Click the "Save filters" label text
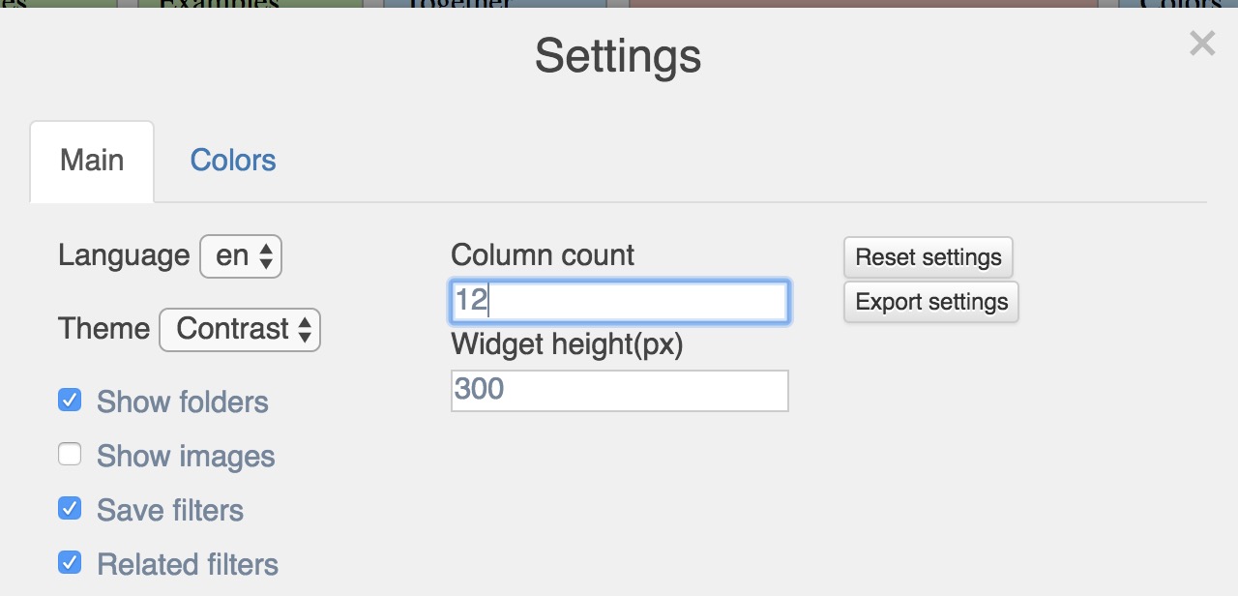 point(170,511)
